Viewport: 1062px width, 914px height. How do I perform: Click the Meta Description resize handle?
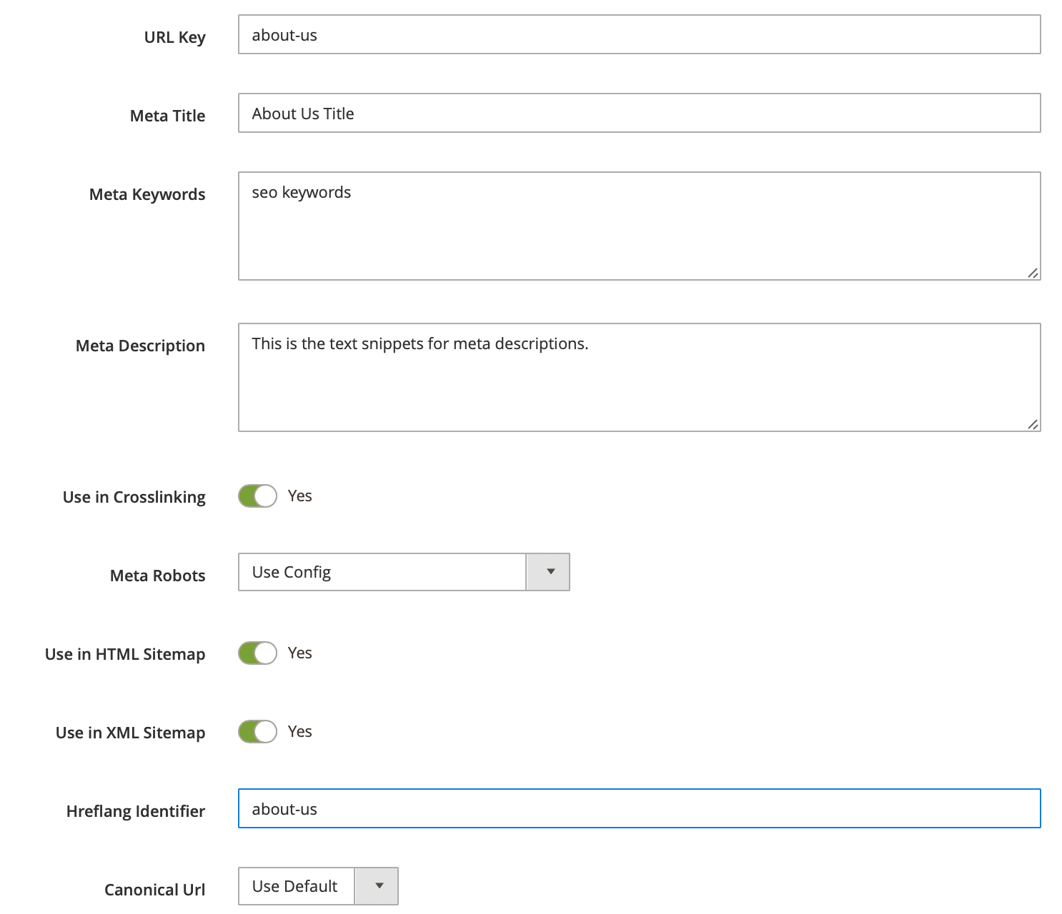point(1033,424)
